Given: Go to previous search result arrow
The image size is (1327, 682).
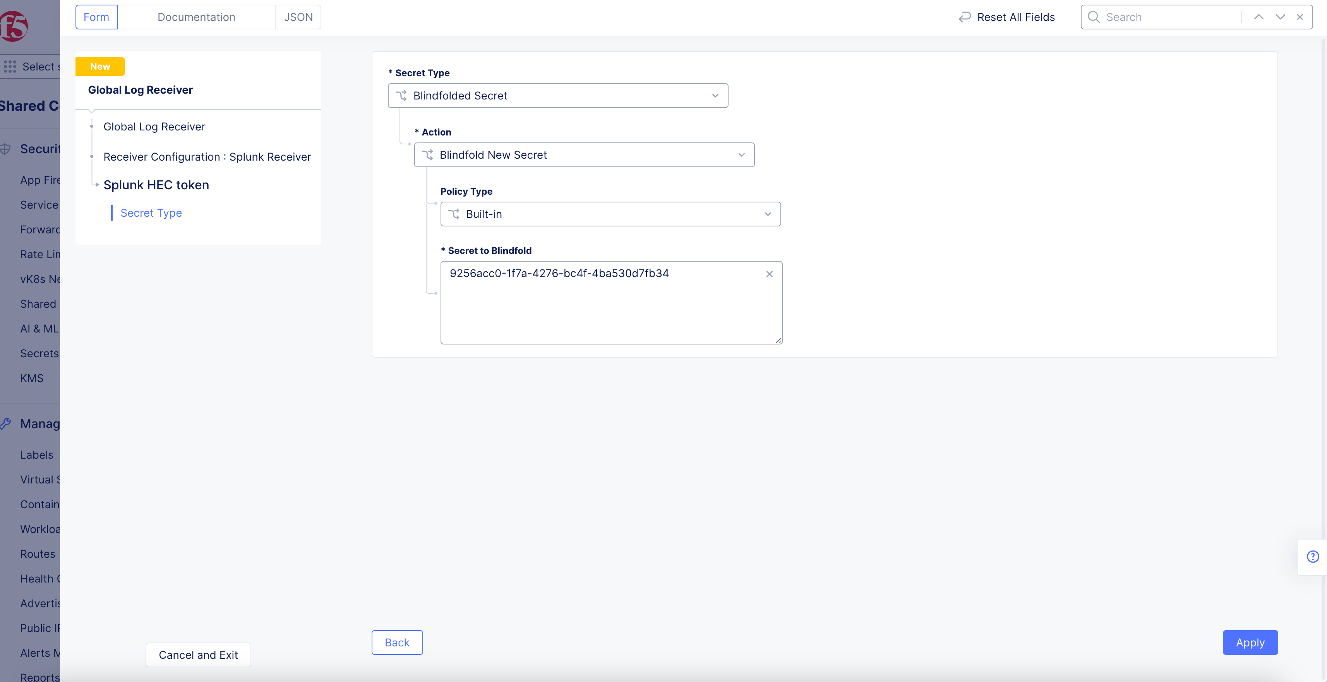Looking at the screenshot, I should click(x=1258, y=17).
